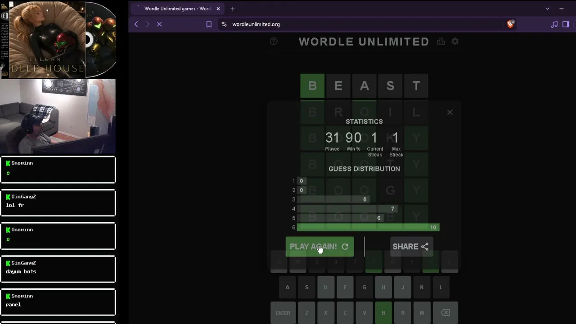Tap the N key on Wordle keyboard
Viewport: 576px width, 324px height.
click(x=402, y=313)
